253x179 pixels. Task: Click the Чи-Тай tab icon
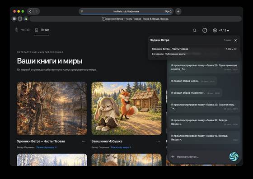[16, 30]
